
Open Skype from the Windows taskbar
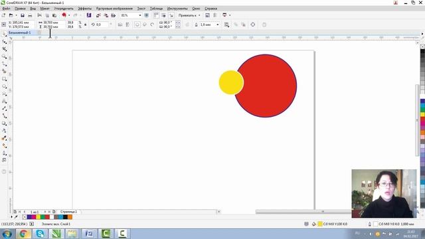pos(40,234)
